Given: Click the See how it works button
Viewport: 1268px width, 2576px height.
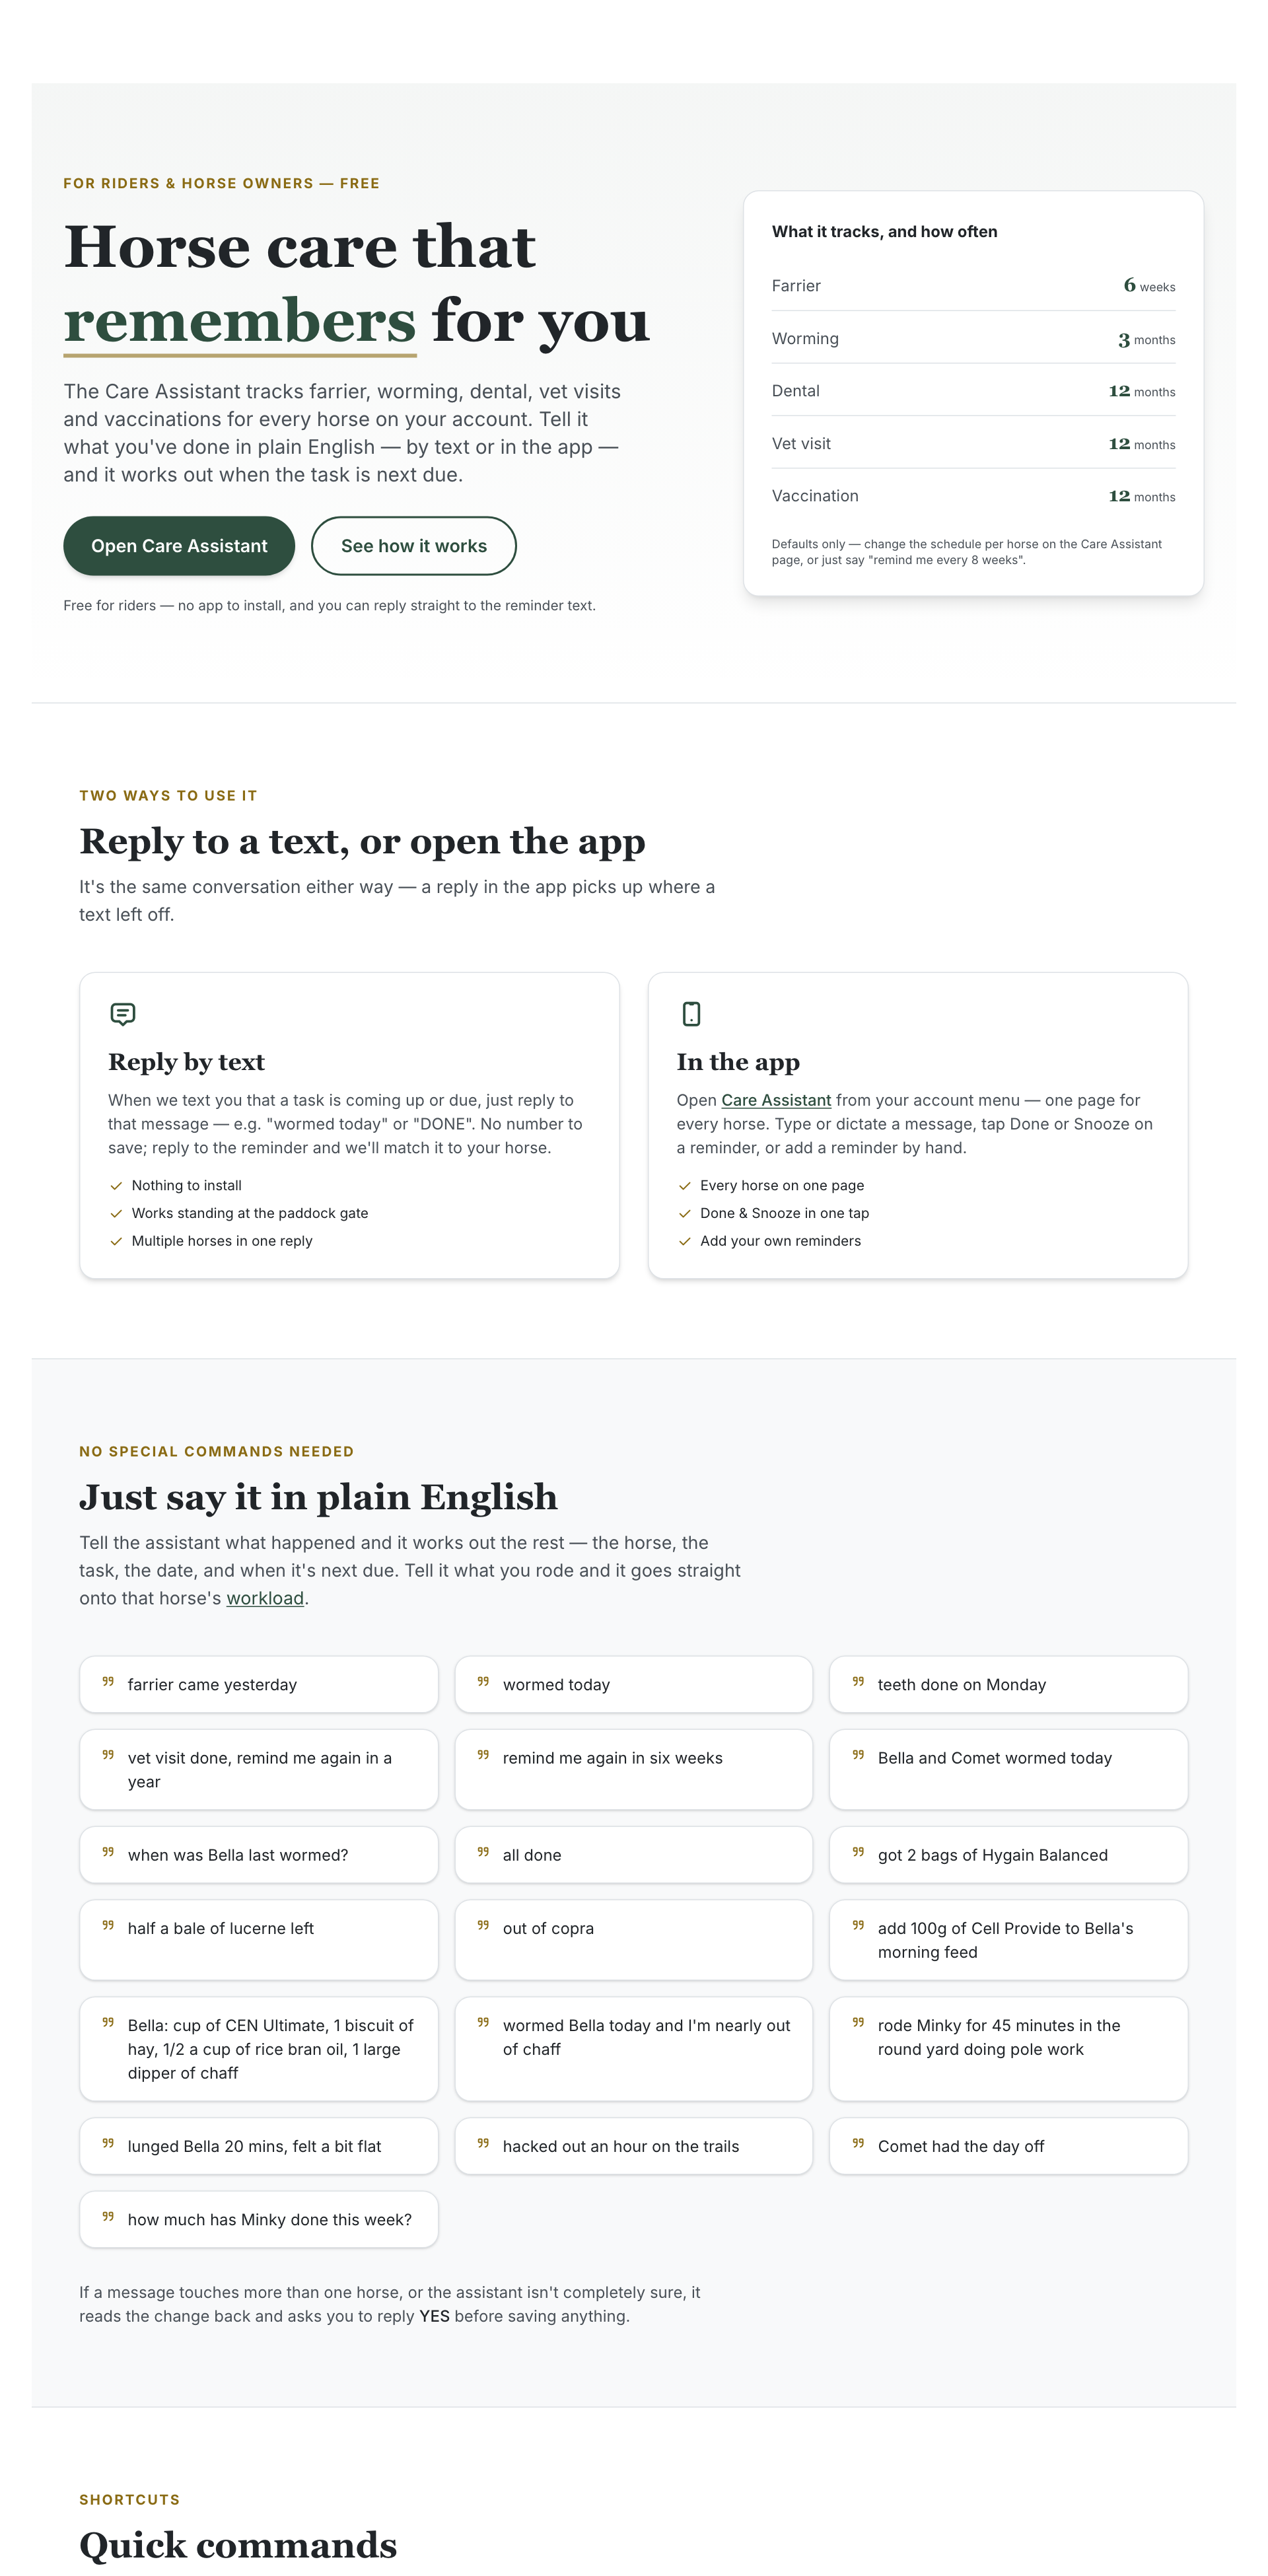Looking at the screenshot, I should coord(414,546).
